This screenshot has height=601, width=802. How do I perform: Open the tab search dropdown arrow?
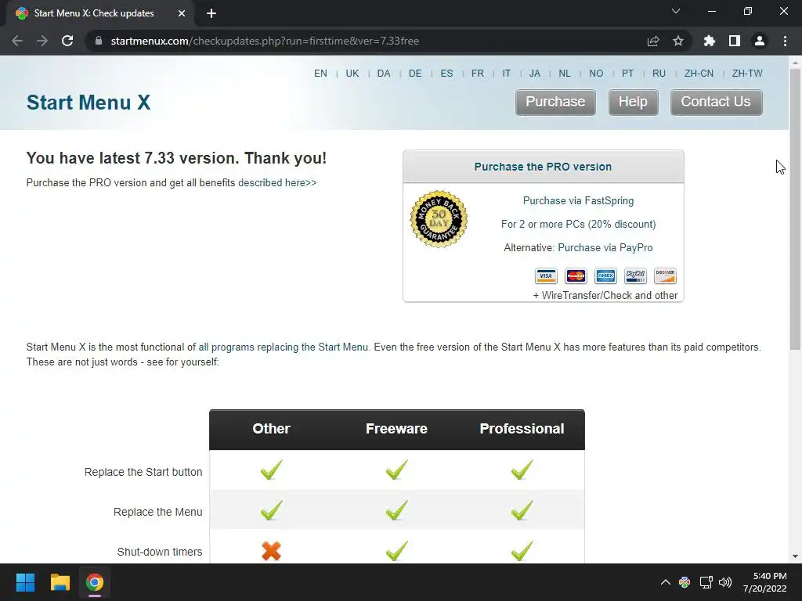click(x=676, y=11)
